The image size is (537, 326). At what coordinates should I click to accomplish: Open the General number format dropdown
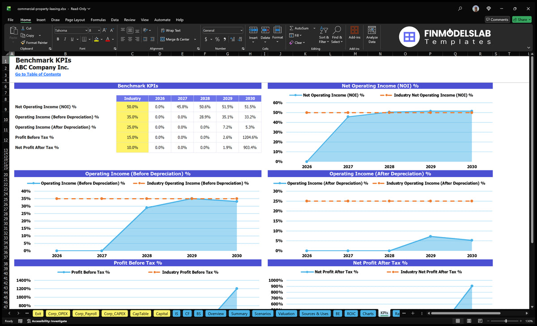(x=241, y=30)
